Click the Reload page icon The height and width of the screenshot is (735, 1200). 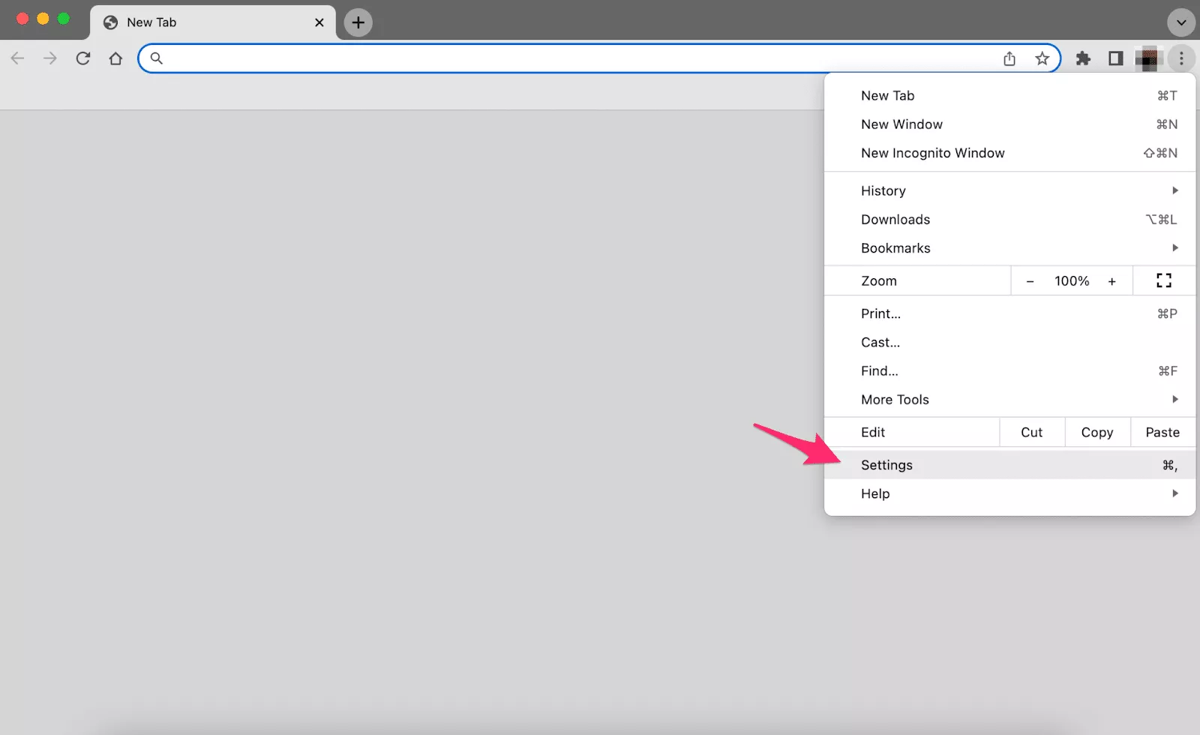(x=83, y=58)
